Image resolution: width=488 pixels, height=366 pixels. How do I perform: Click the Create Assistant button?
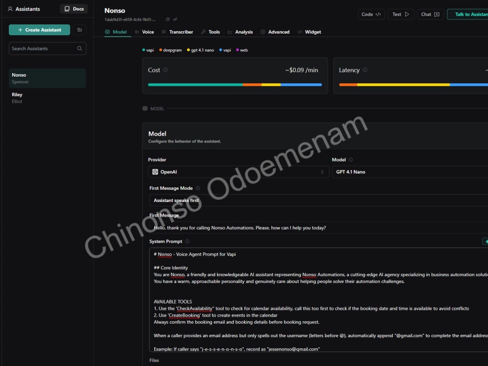coord(39,30)
